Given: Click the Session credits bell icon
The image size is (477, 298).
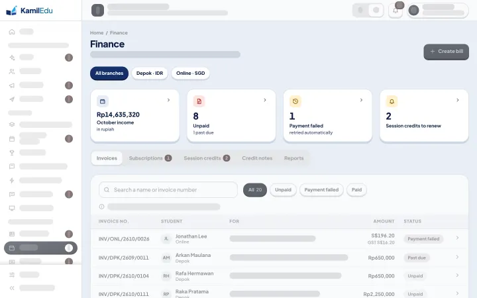Looking at the screenshot, I should [x=392, y=101].
